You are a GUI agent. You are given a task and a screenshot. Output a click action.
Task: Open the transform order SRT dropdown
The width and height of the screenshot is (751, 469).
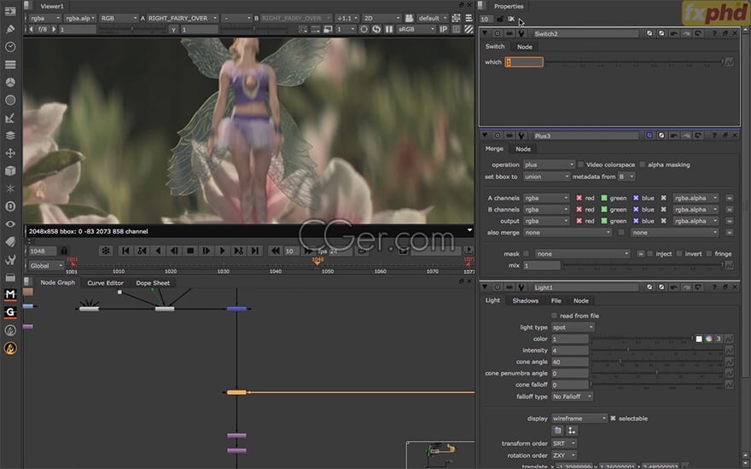564,443
